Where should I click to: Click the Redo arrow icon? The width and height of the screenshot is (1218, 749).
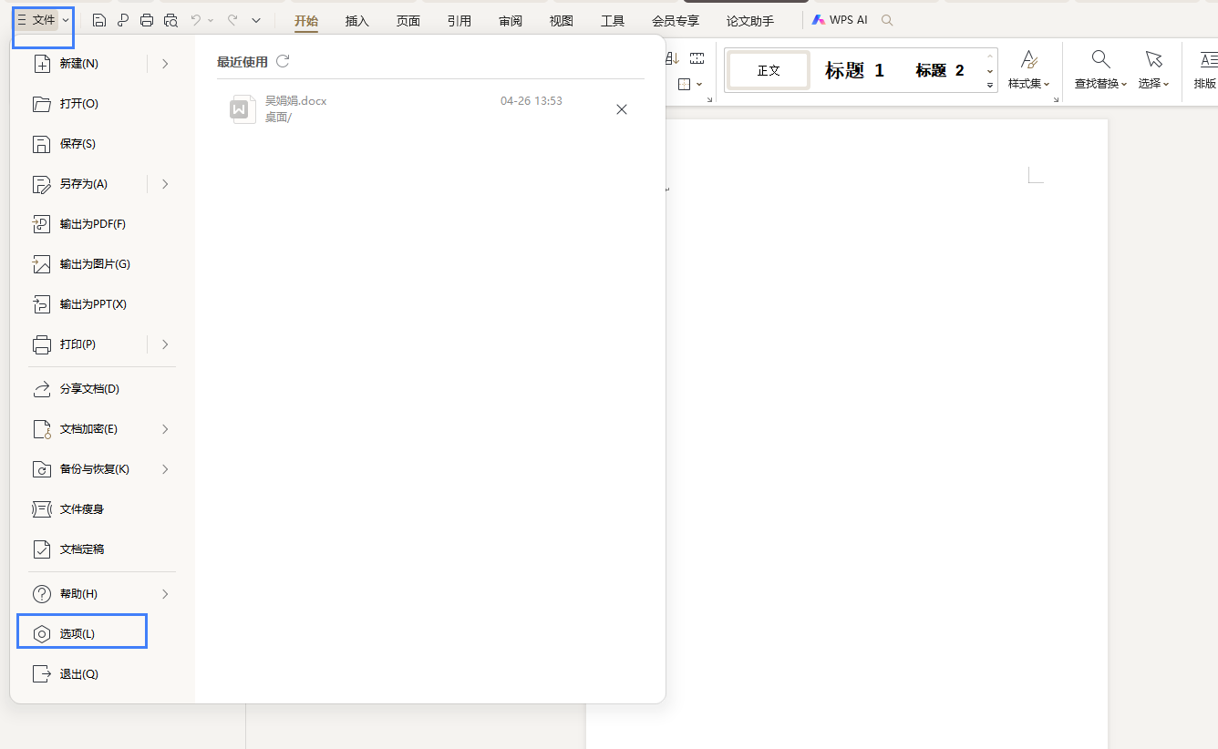pyautogui.click(x=232, y=20)
